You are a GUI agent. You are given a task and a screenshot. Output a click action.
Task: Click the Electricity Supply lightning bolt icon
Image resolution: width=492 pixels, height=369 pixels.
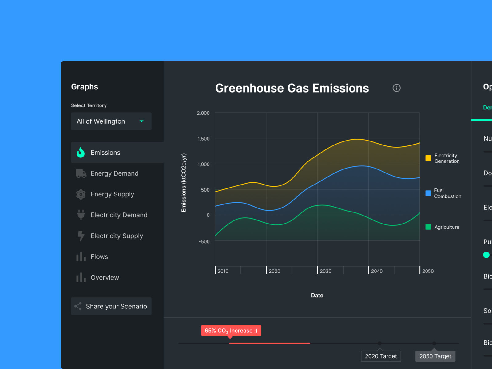pyautogui.click(x=81, y=236)
